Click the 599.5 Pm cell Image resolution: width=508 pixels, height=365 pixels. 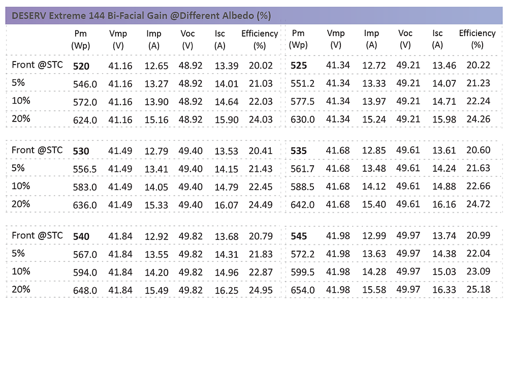[x=303, y=271]
